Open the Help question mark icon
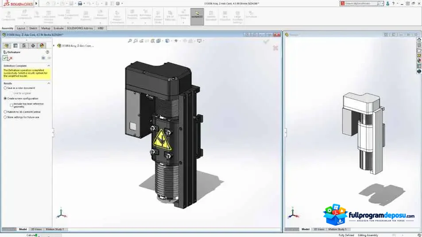Screen dimensions: 422x237 (393, 4)
